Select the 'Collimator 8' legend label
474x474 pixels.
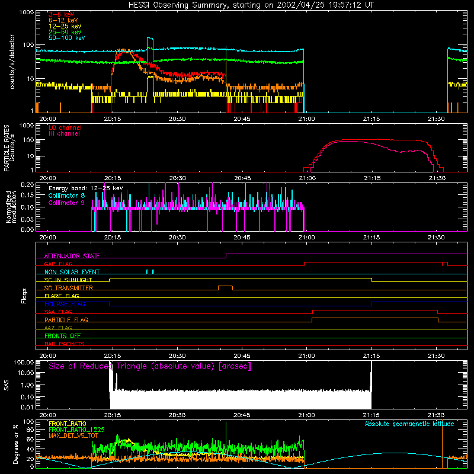(x=66, y=196)
